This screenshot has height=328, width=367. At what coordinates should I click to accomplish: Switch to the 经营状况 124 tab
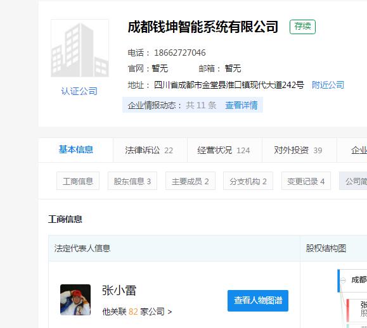[x=224, y=150]
